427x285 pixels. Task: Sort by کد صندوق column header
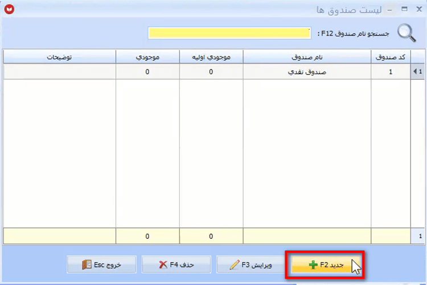[x=391, y=57]
